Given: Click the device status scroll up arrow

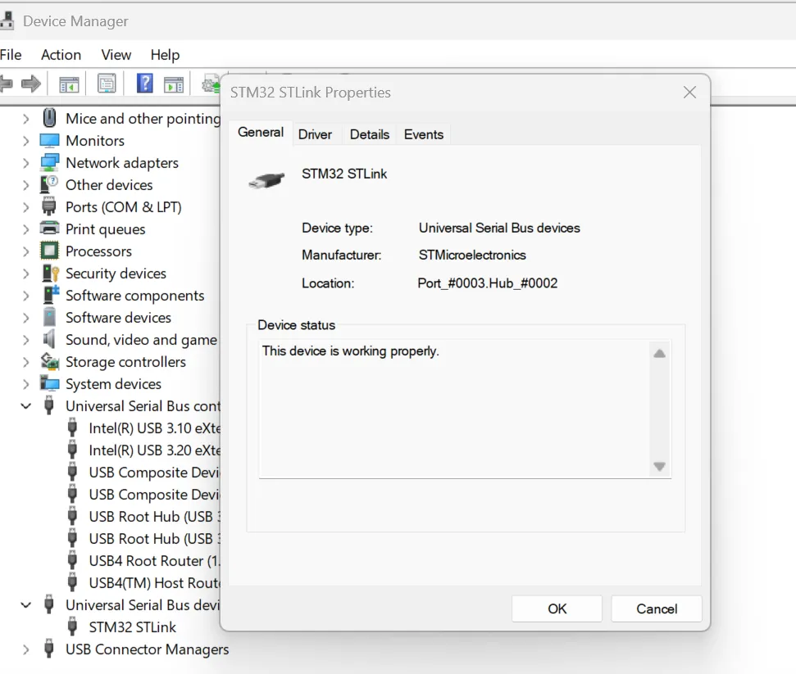Looking at the screenshot, I should point(659,354).
